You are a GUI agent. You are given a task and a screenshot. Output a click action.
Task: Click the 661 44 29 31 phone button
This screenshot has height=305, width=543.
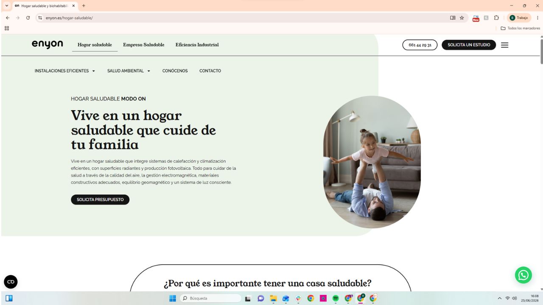420,45
